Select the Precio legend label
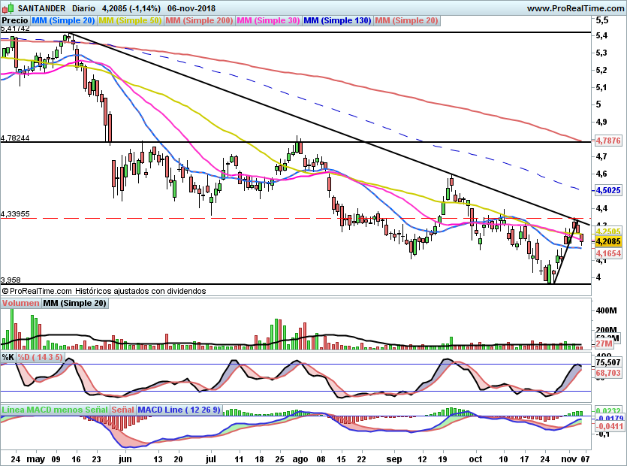Image resolution: width=627 pixels, height=466 pixels. coord(15,20)
